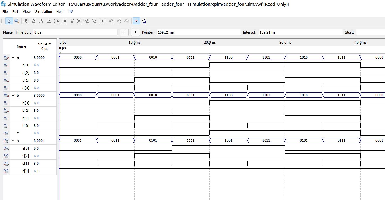Apply Forcing Low (0) value
Viewport: 385px width, 200px height.
[34, 21]
